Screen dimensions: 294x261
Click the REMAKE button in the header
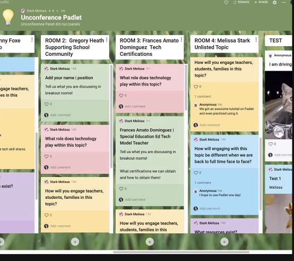coord(241,2)
